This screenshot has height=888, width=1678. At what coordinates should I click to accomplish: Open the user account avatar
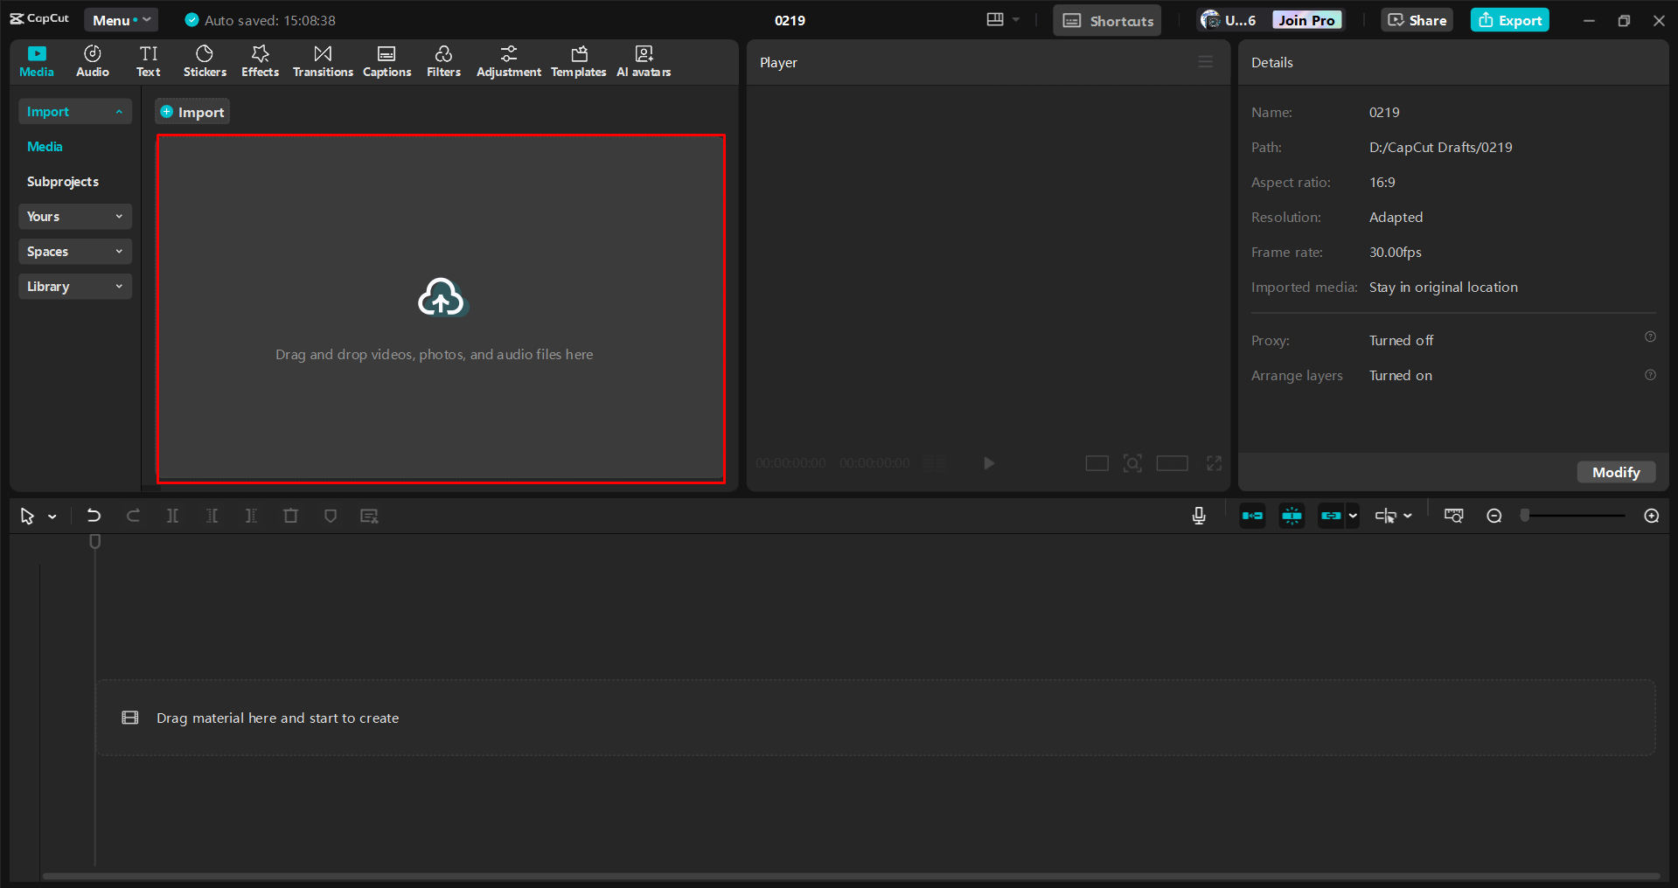(1210, 19)
